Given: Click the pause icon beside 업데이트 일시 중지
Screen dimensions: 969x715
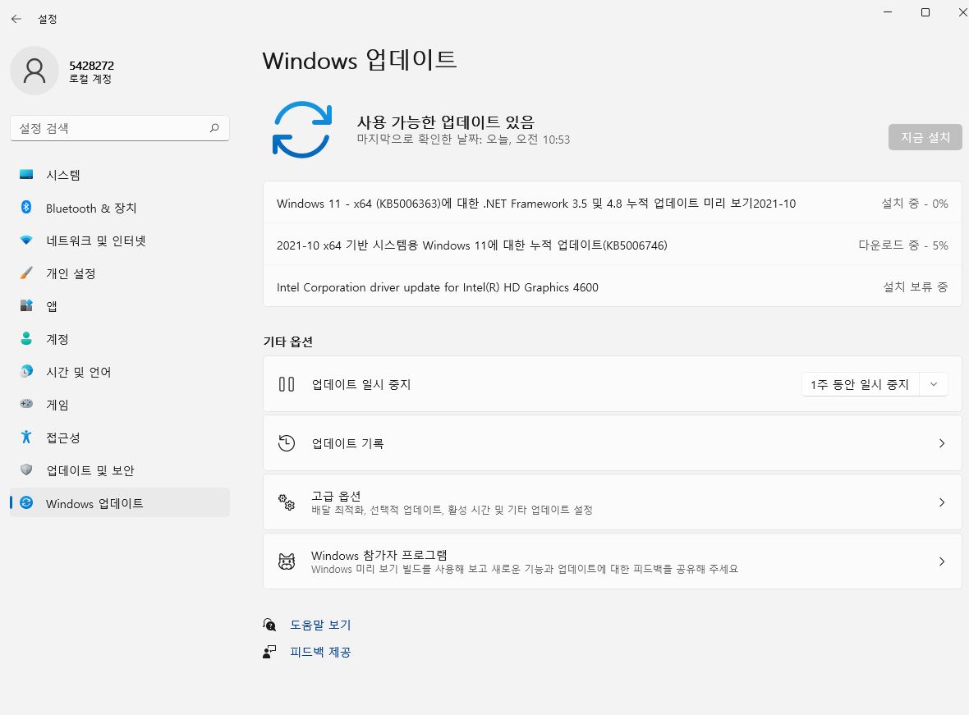Looking at the screenshot, I should click(x=287, y=384).
